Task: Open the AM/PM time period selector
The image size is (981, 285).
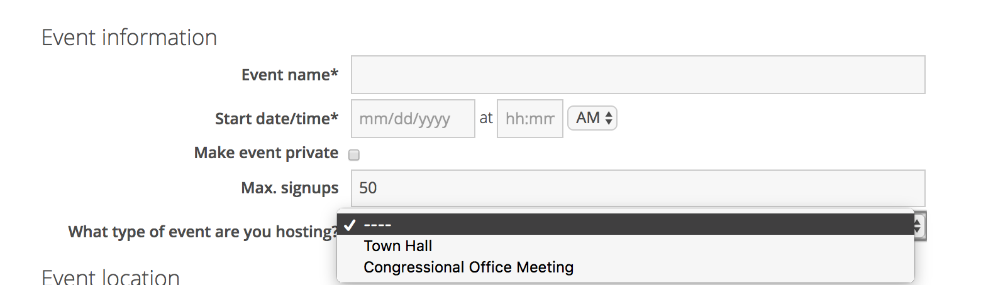Action: [591, 118]
